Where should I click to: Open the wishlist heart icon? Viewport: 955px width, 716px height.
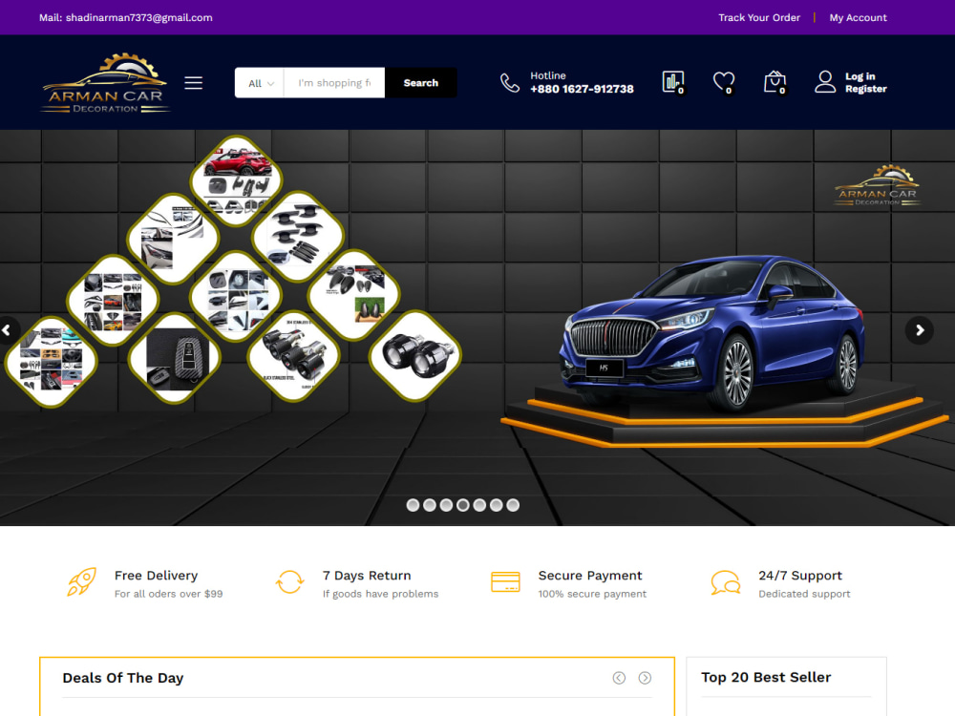pos(724,82)
